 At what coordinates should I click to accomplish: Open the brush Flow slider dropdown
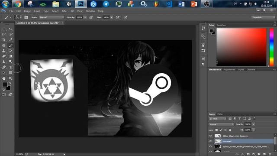click(x=112, y=17)
